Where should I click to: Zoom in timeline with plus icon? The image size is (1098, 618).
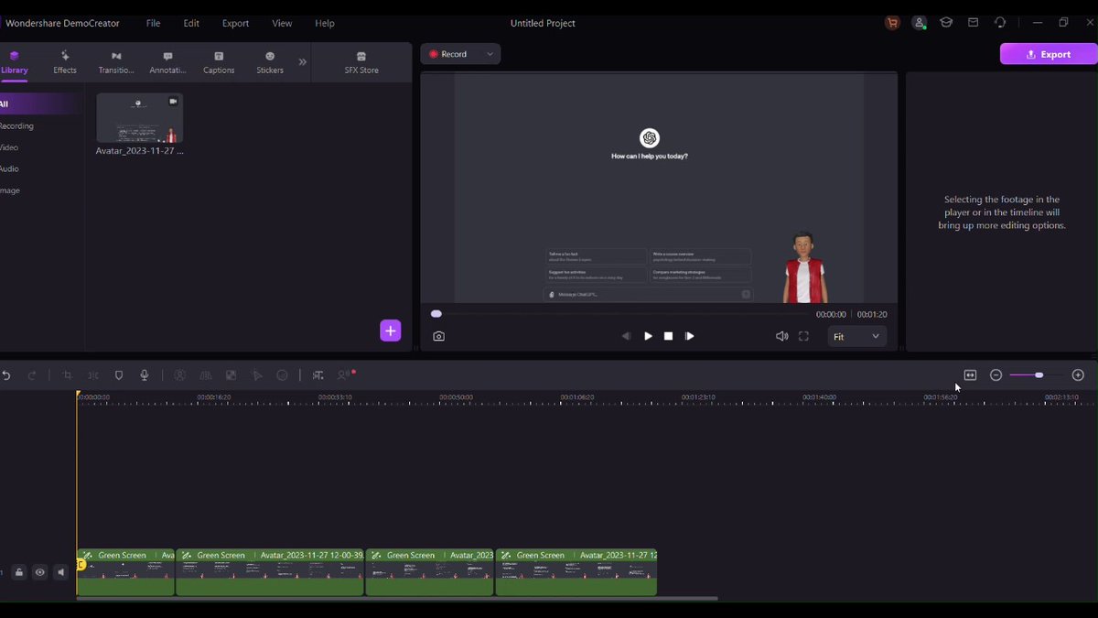tap(1078, 375)
